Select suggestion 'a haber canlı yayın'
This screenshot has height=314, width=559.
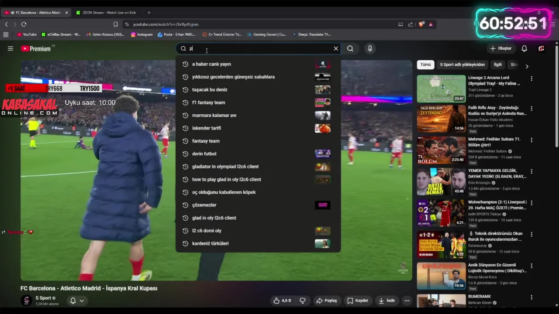pyautogui.click(x=258, y=64)
